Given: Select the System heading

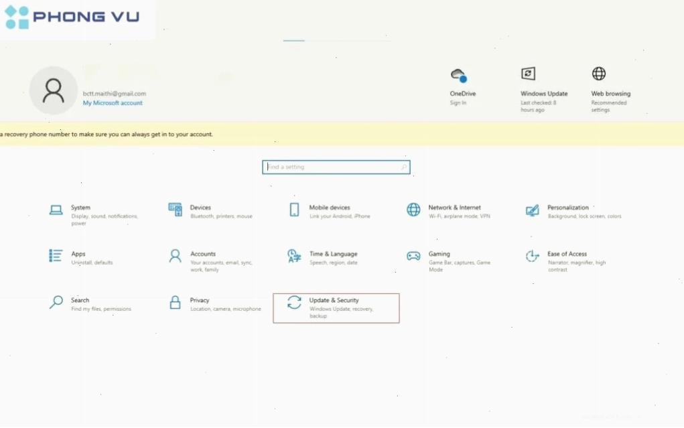Looking at the screenshot, I should [x=80, y=208].
